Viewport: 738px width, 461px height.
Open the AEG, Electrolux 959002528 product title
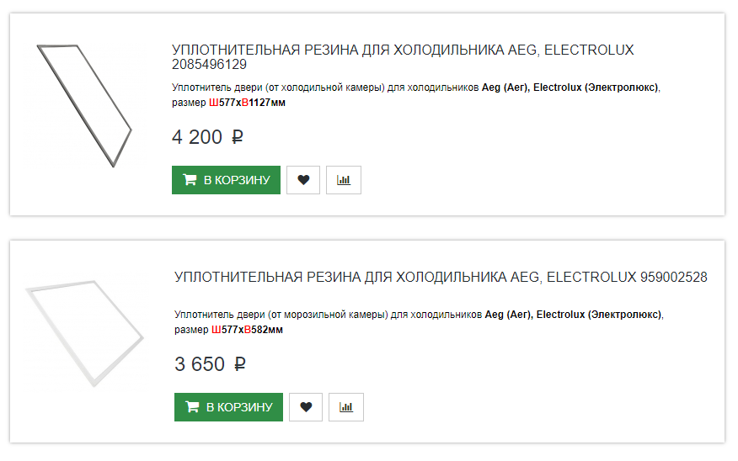pos(440,277)
